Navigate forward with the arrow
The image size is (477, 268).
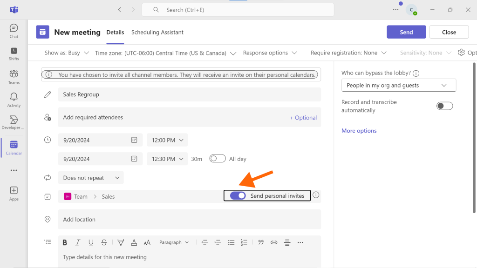[133, 10]
